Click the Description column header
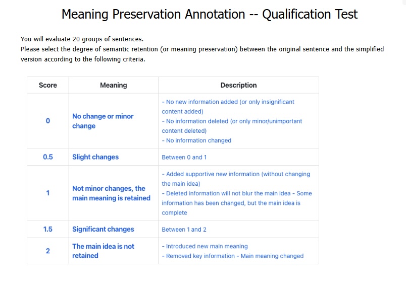 (x=238, y=85)
